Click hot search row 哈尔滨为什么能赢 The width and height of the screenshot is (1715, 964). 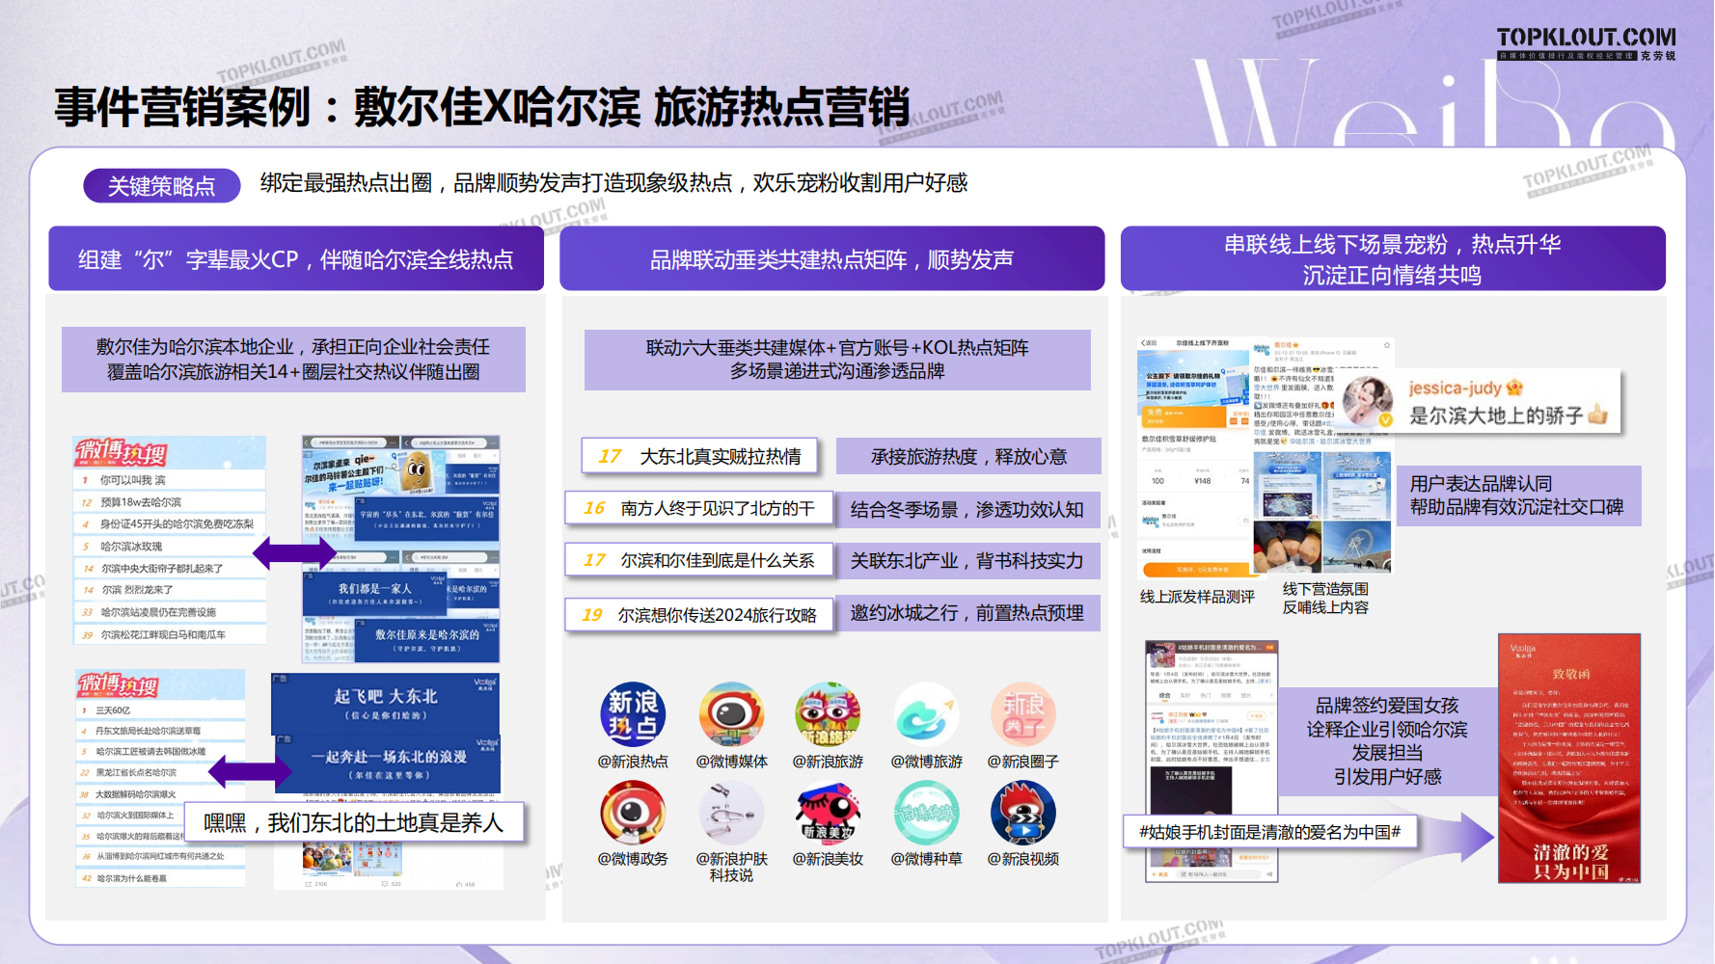tap(160, 878)
